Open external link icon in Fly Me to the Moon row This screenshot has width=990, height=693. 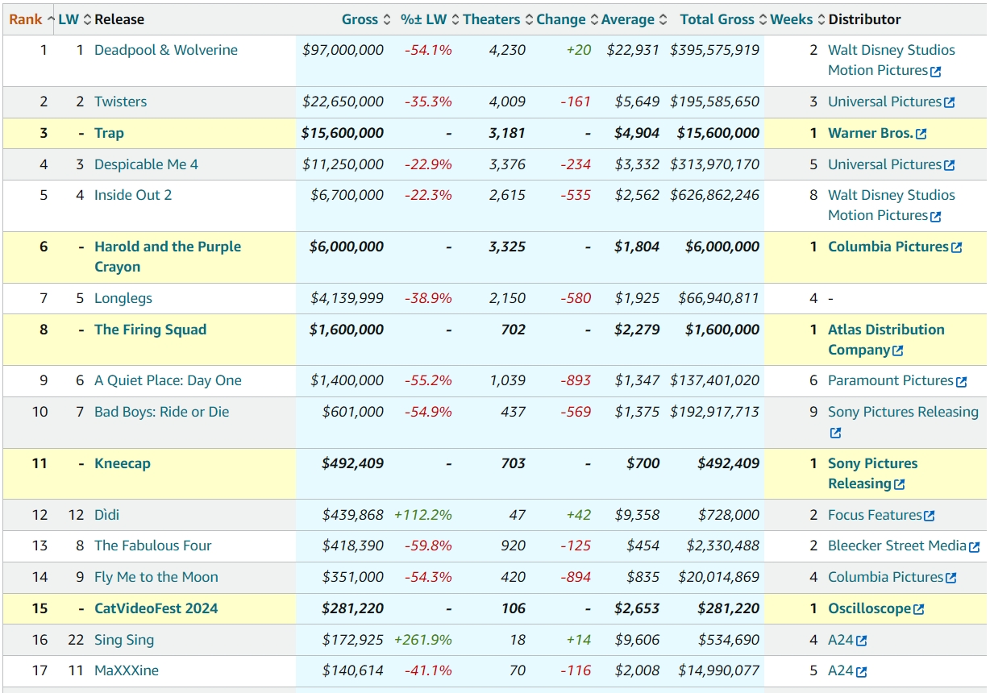950,578
